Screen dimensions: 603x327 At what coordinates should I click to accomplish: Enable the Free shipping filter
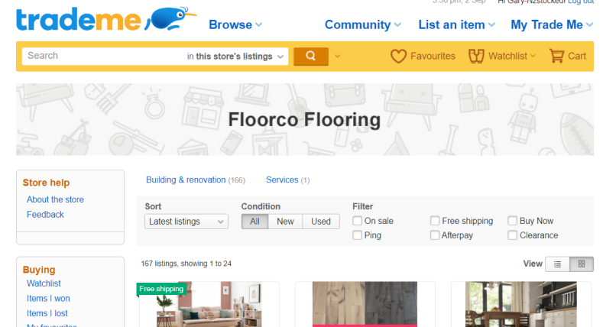point(435,221)
